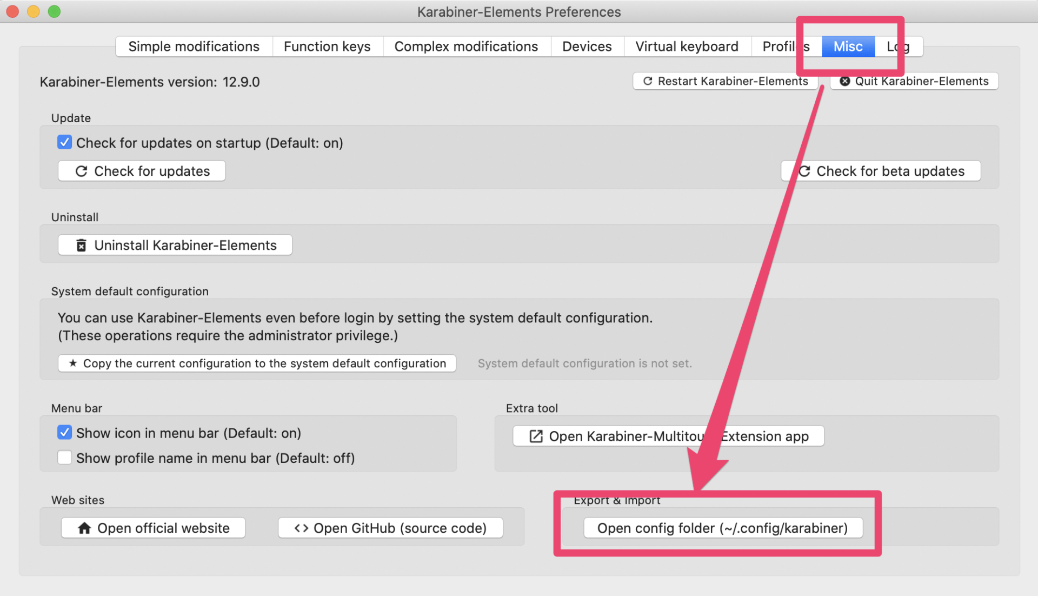Select the Devices tab
This screenshot has width=1038, height=596.
coord(587,47)
